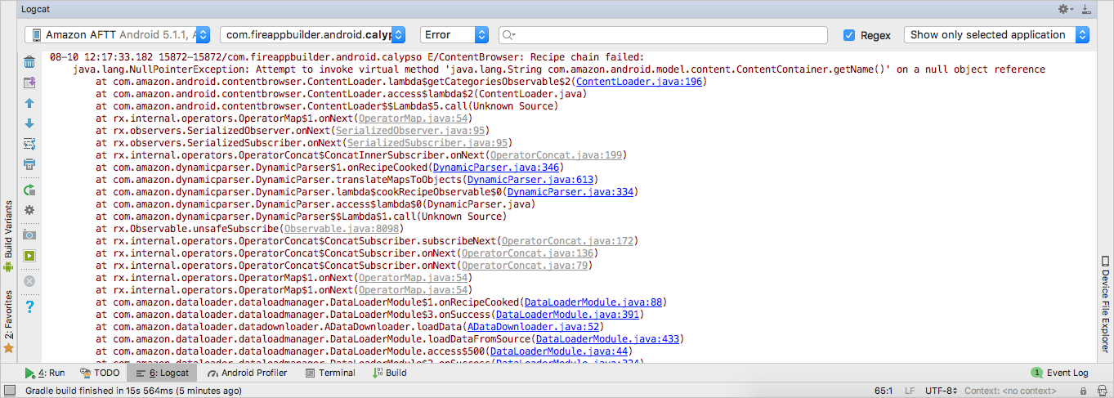Screen dimensions: 1114x398
Task: Click cursor position 65:1 in status bar
Action: tap(884, 391)
